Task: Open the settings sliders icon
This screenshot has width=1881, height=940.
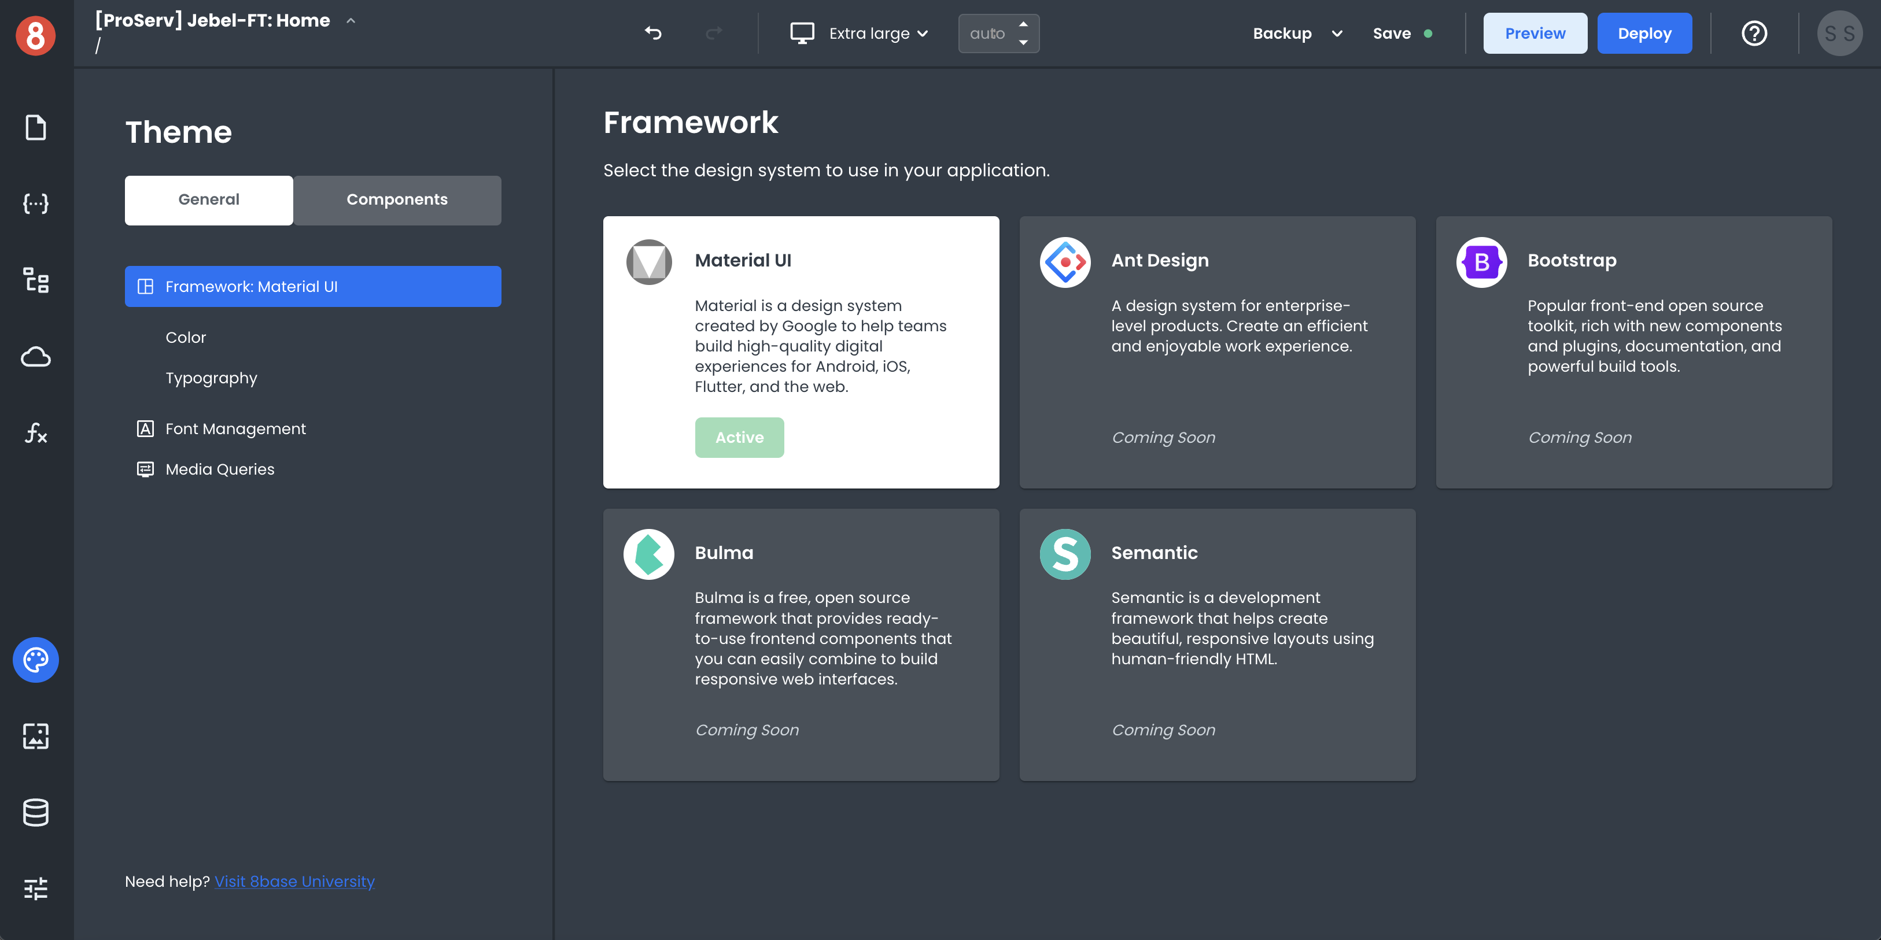Action: [x=36, y=888]
